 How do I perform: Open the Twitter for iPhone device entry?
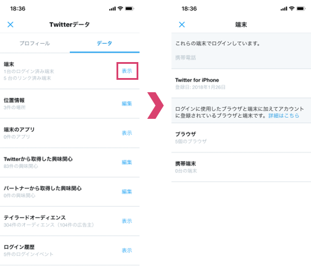(x=241, y=83)
